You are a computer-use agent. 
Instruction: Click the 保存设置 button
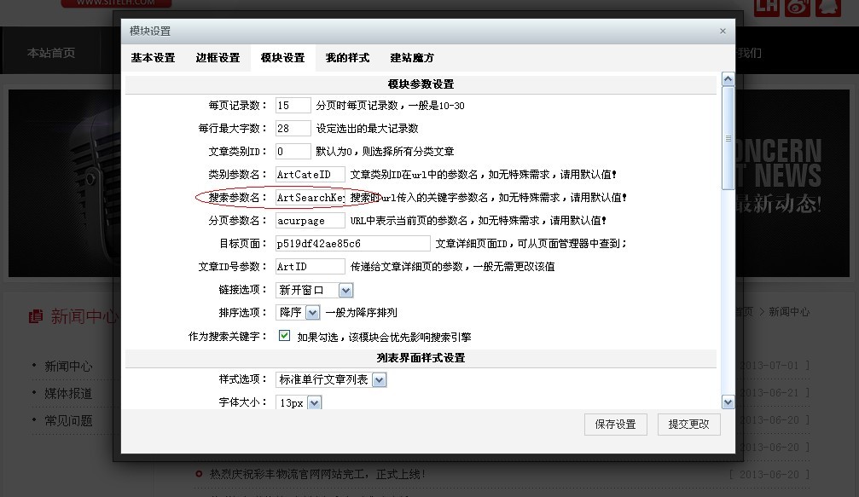pos(615,425)
